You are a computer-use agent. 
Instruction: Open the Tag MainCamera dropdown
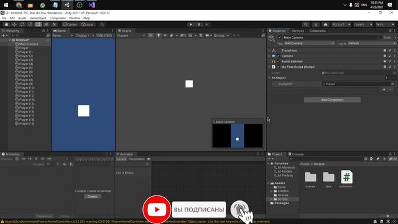pyautogui.click(x=309, y=44)
